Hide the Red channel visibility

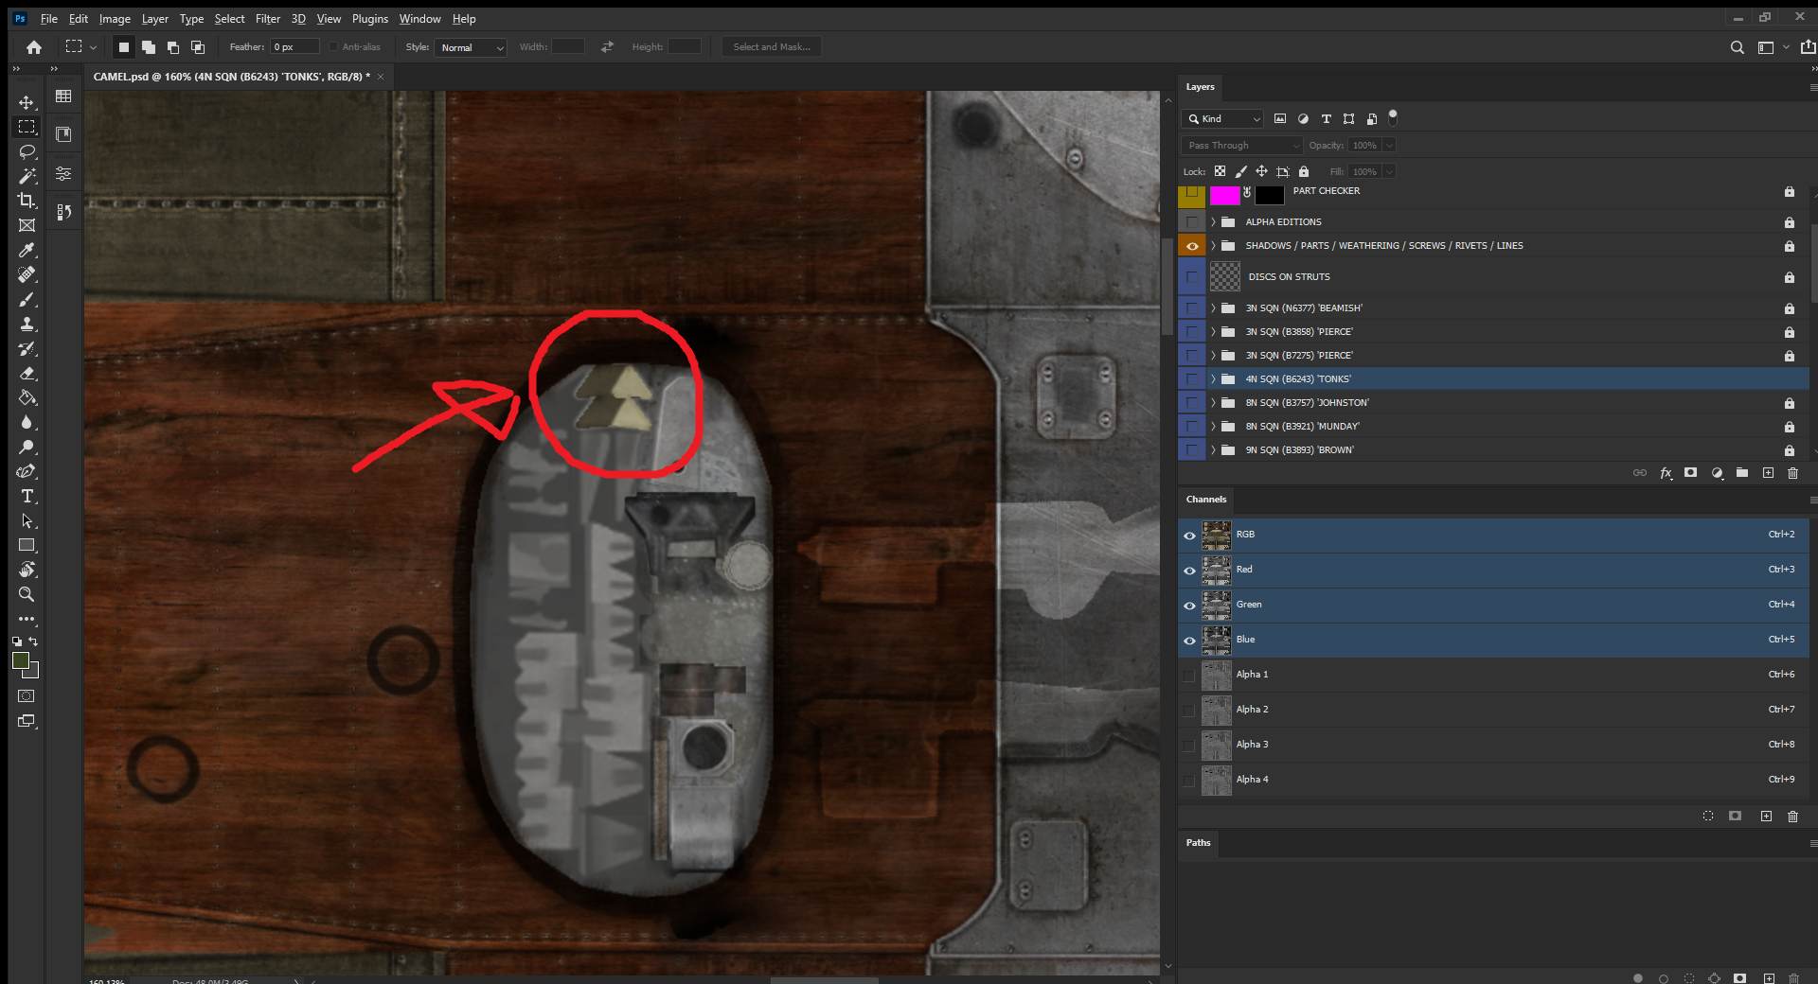[x=1189, y=571]
